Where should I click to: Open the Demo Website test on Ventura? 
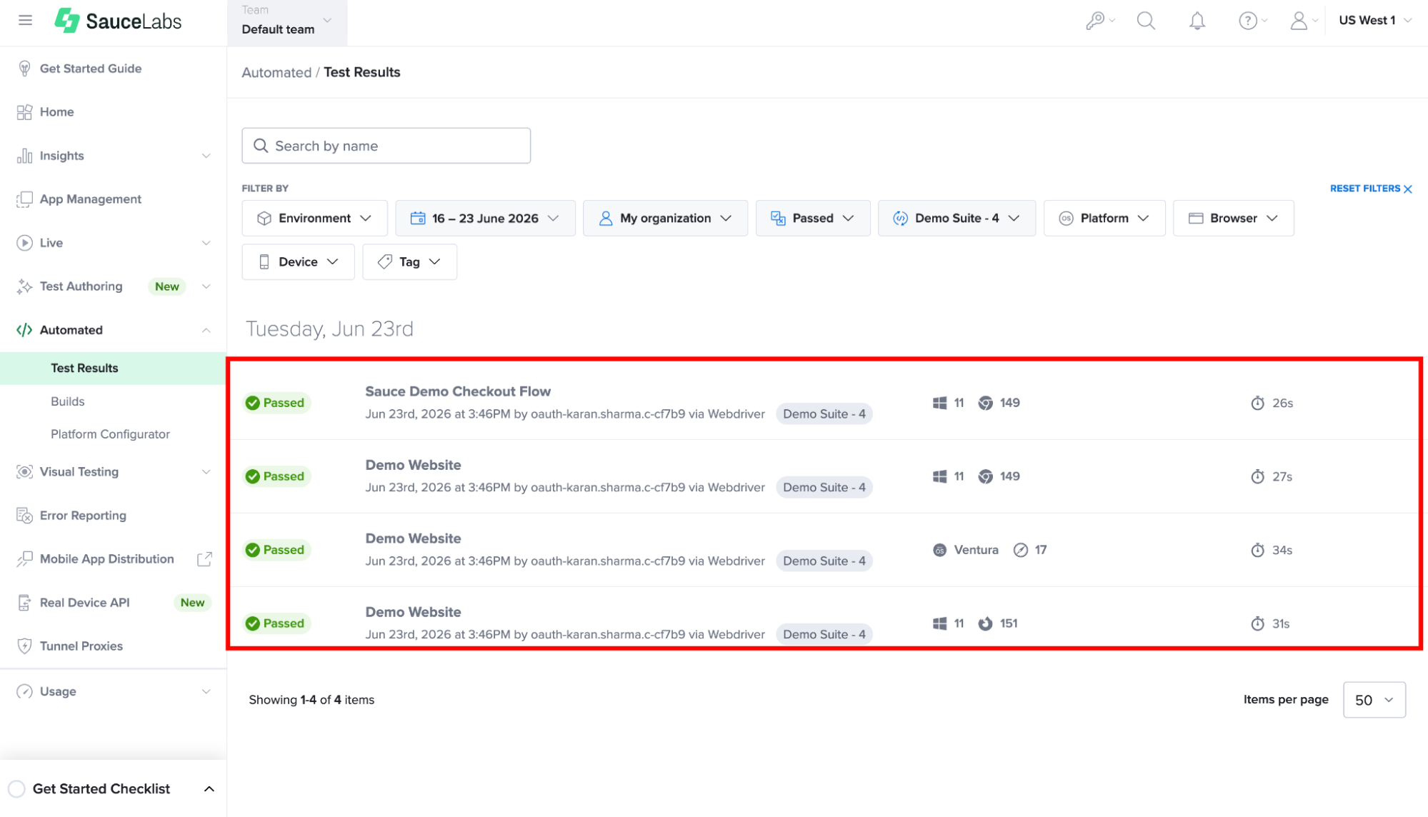tap(413, 538)
